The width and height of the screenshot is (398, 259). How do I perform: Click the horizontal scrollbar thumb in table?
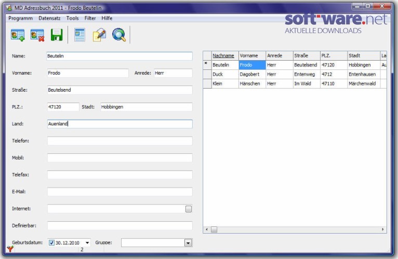[214, 229]
